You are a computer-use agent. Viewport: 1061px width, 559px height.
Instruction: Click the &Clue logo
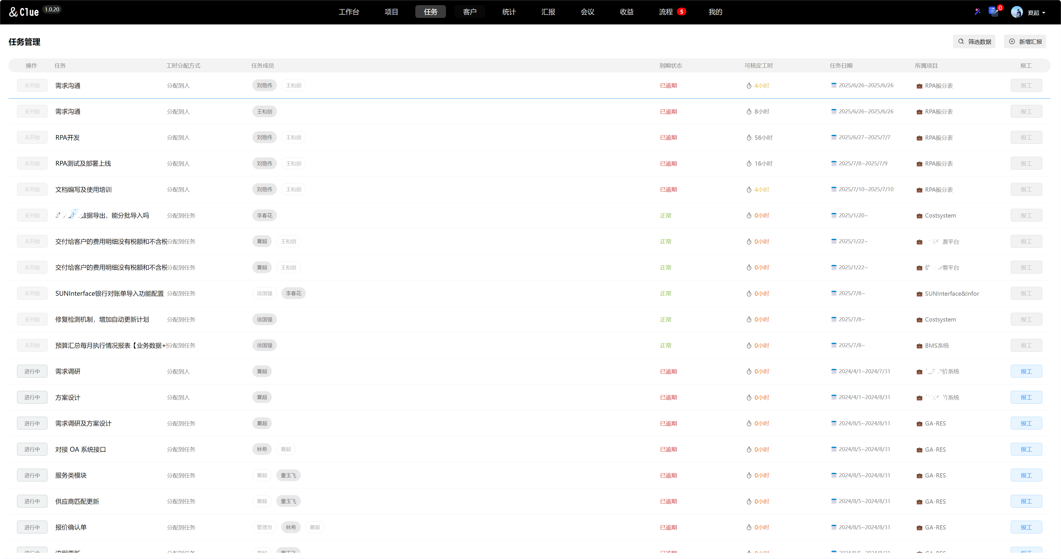24,12
